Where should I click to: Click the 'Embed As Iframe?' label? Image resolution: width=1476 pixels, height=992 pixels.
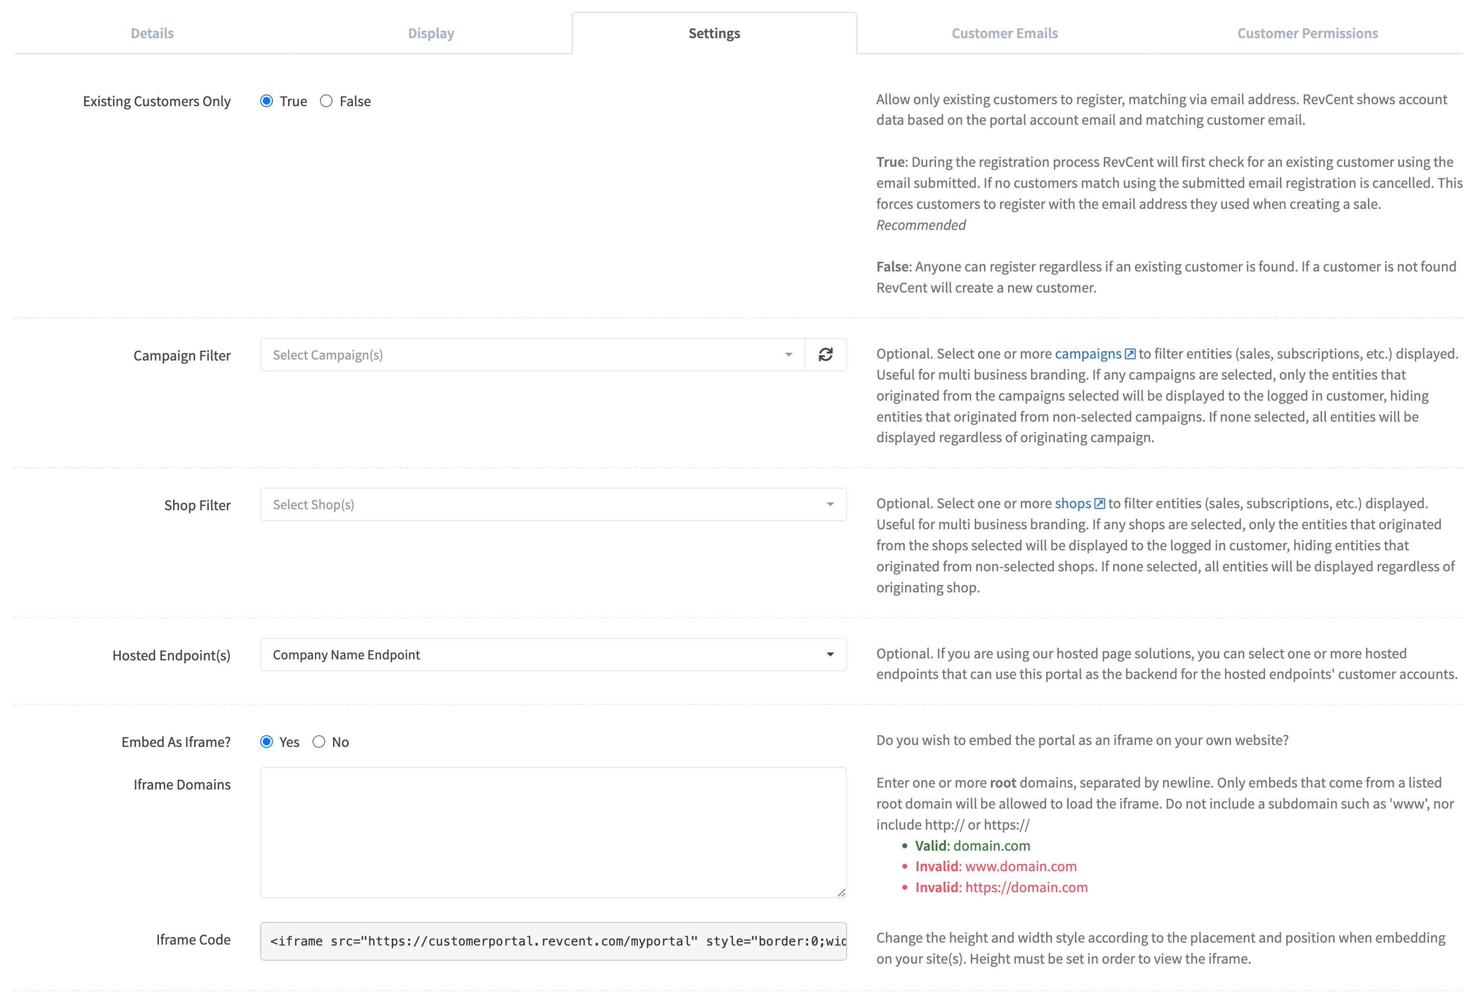pyautogui.click(x=177, y=742)
